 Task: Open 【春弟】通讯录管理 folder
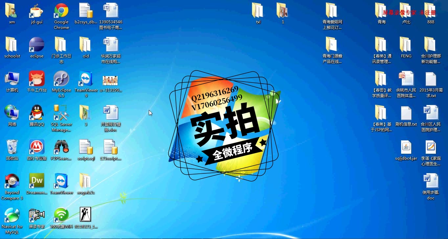coord(381,45)
